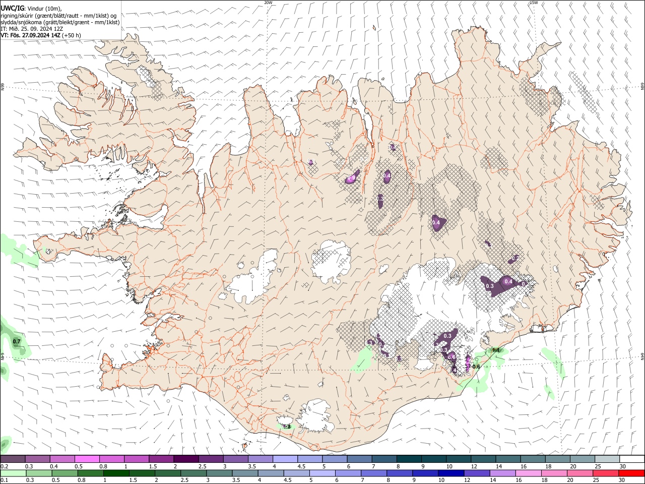
Task: Click the '30' label under the upper legend row
Action: point(622,466)
